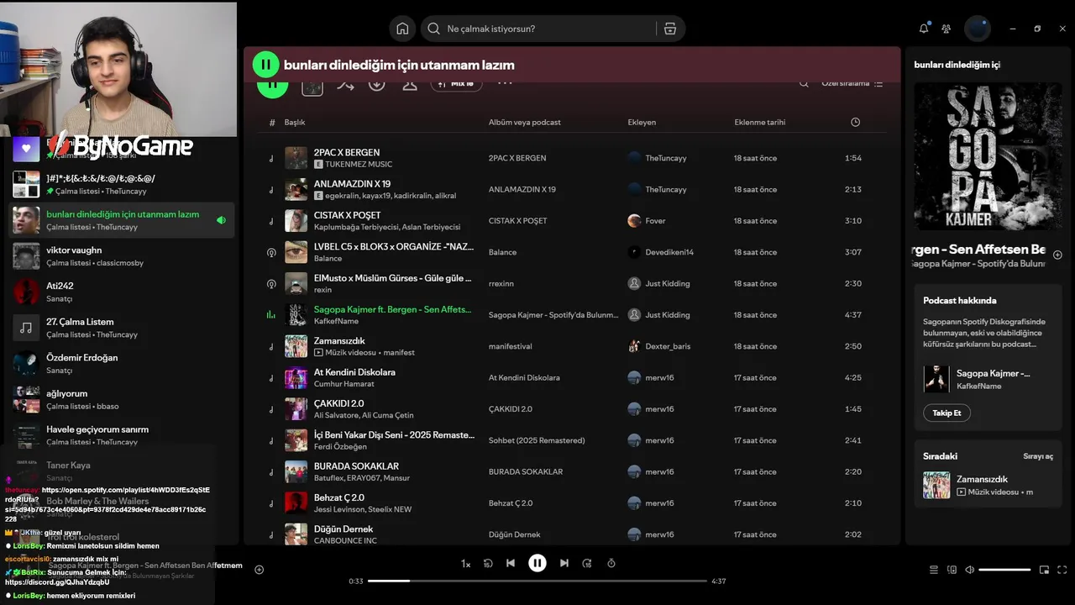Add current track via plus in right panel
Screen dimensions: 1075x605
pyautogui.click(x=1057, y=255)
